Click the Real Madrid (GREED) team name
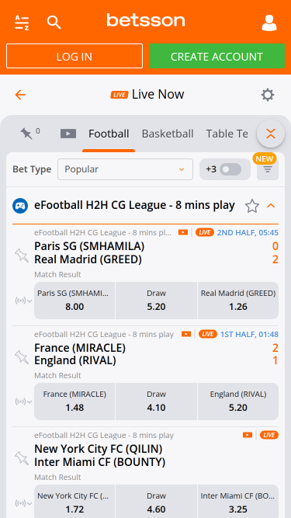 [88, 259]
